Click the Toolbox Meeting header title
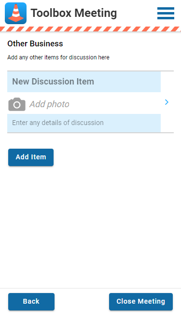Screen dimensions: 181x322 coord(74,13)
